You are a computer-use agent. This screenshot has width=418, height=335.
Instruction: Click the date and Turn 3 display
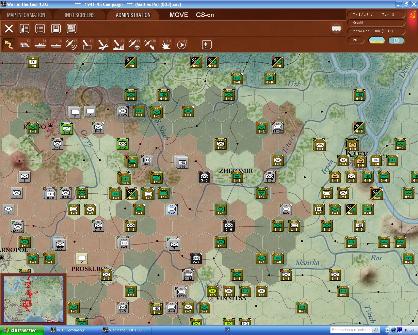pyautogui.click(x=376, y=14)
